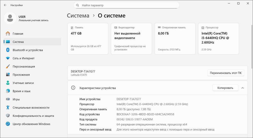Click the Bluetooth icon in sidebar
This screenshot has width=253, height=138.
pos(8,50)
